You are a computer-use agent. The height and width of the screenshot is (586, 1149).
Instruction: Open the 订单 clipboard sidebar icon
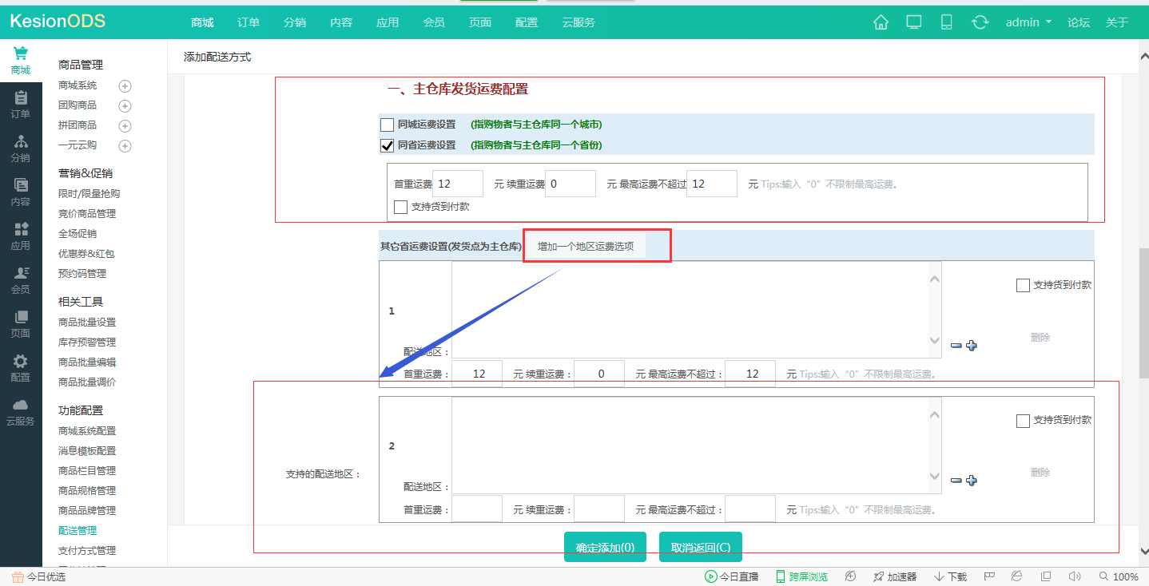pos(21,98)
